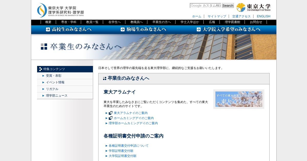The image size is (307, 161).
Task: Open 教職員へ menu item
Action: 137,22
